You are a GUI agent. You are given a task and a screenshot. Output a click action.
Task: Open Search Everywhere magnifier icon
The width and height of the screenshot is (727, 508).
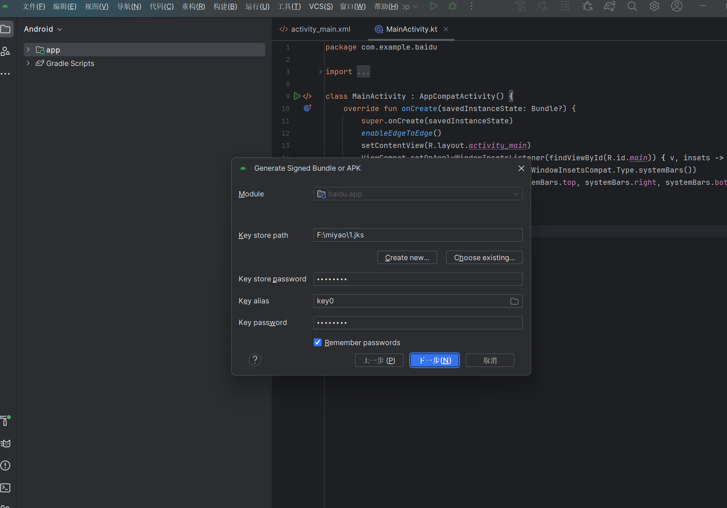pyautogui.click(x=632, y=6)
